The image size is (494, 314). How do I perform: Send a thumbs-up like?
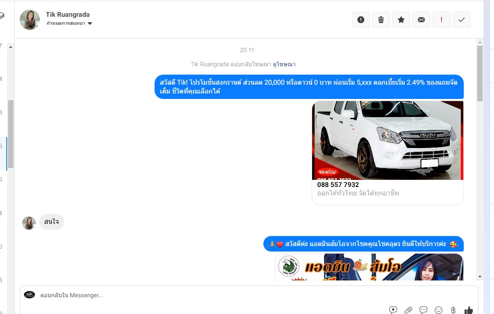[x=468, y=310]
